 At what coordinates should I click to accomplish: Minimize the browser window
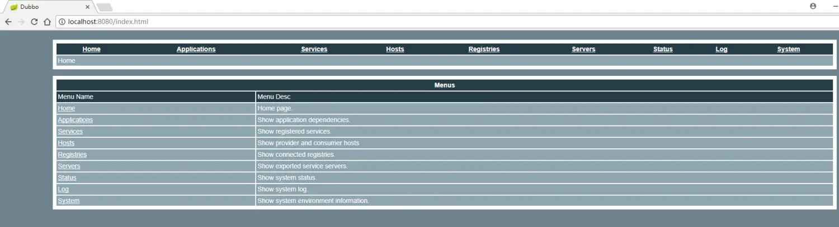coord(836,6)
